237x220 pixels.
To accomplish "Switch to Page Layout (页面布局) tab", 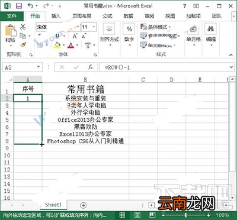I will click(82, 16).
